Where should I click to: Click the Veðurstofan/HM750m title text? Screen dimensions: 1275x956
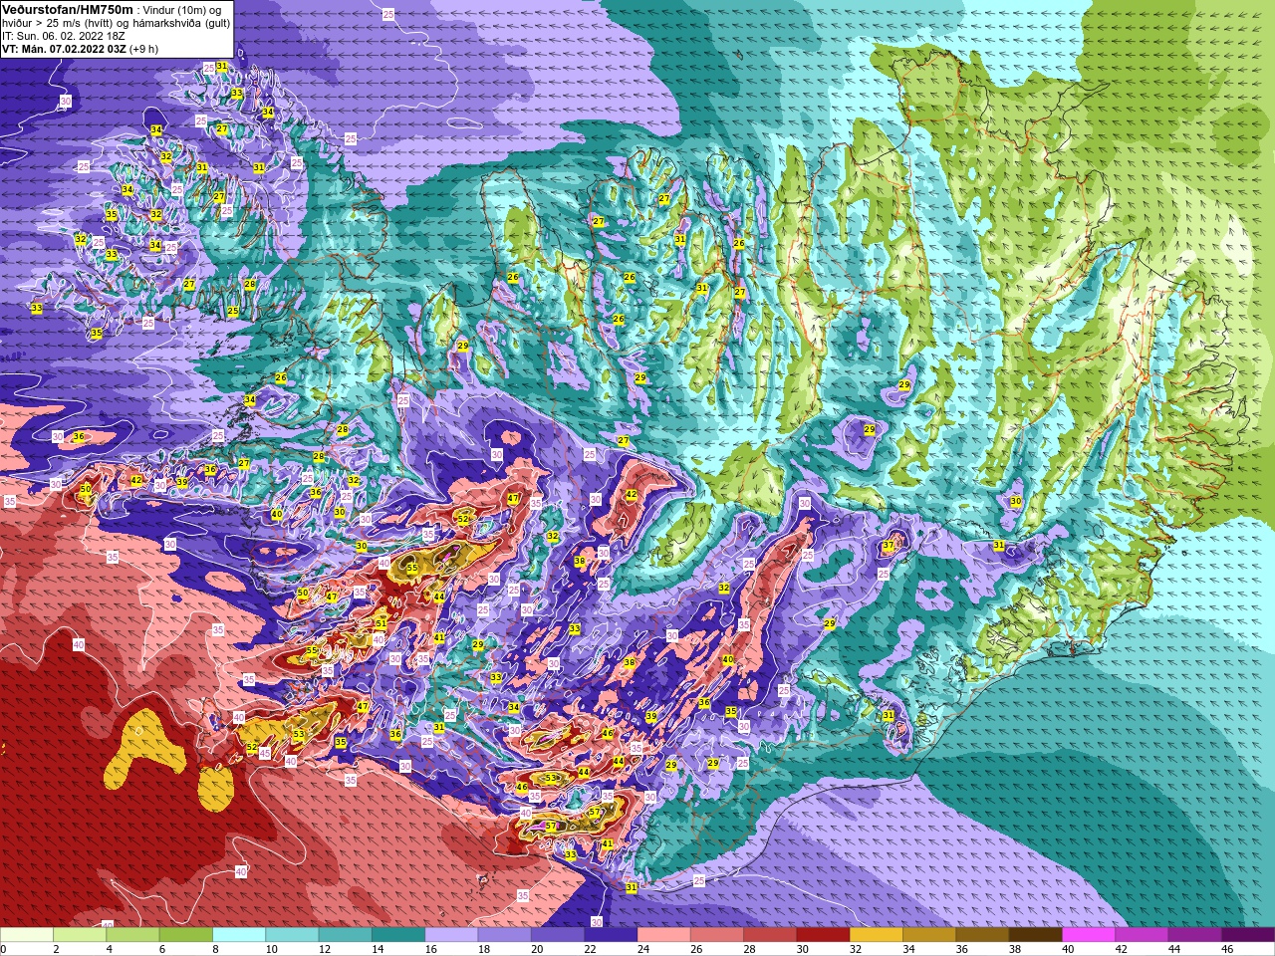pyautogui.click(x=67, y=9)
